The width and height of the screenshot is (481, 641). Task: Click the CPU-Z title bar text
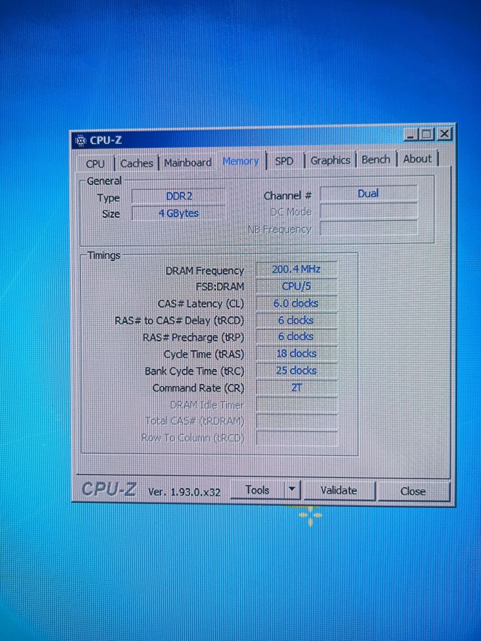(106, 140)
